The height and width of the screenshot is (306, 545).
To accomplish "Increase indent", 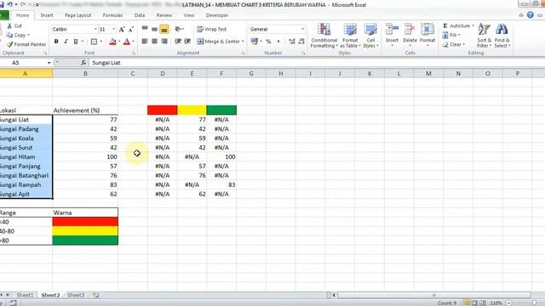I will [187, 42].
